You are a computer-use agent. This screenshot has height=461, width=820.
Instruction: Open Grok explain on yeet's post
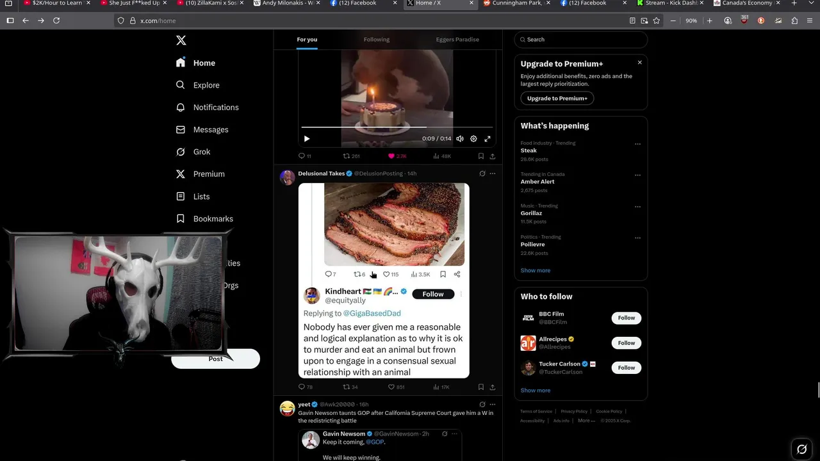482,405
